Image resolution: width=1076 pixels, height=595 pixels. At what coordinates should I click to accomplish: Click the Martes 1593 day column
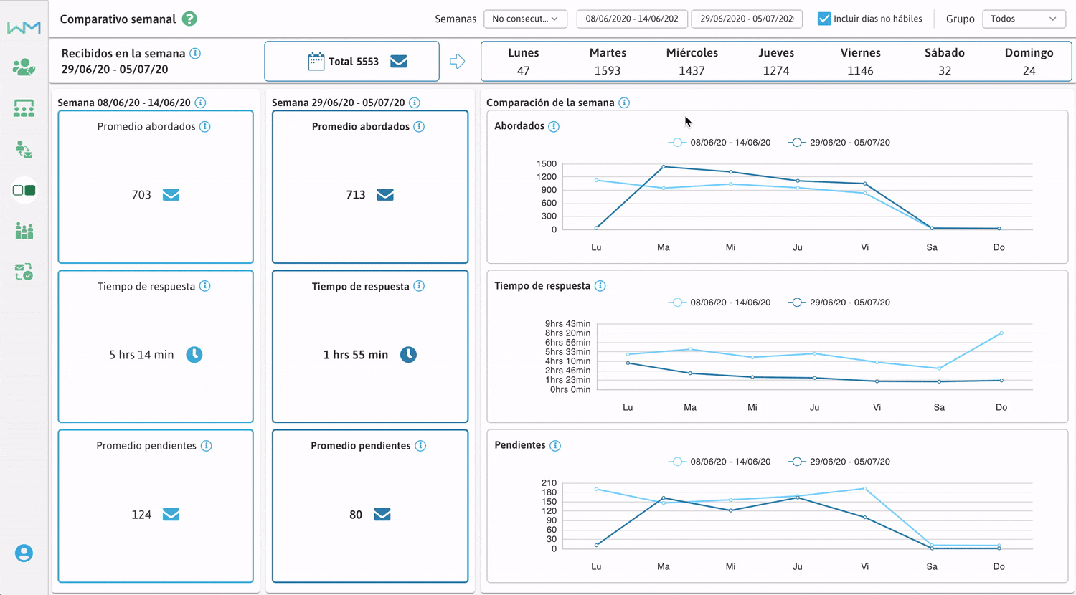pos(608,62)
